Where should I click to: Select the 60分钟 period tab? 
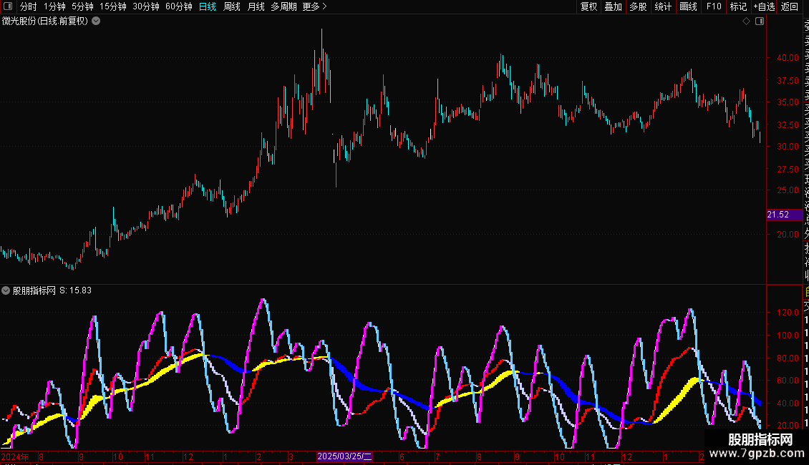[179, 6]
